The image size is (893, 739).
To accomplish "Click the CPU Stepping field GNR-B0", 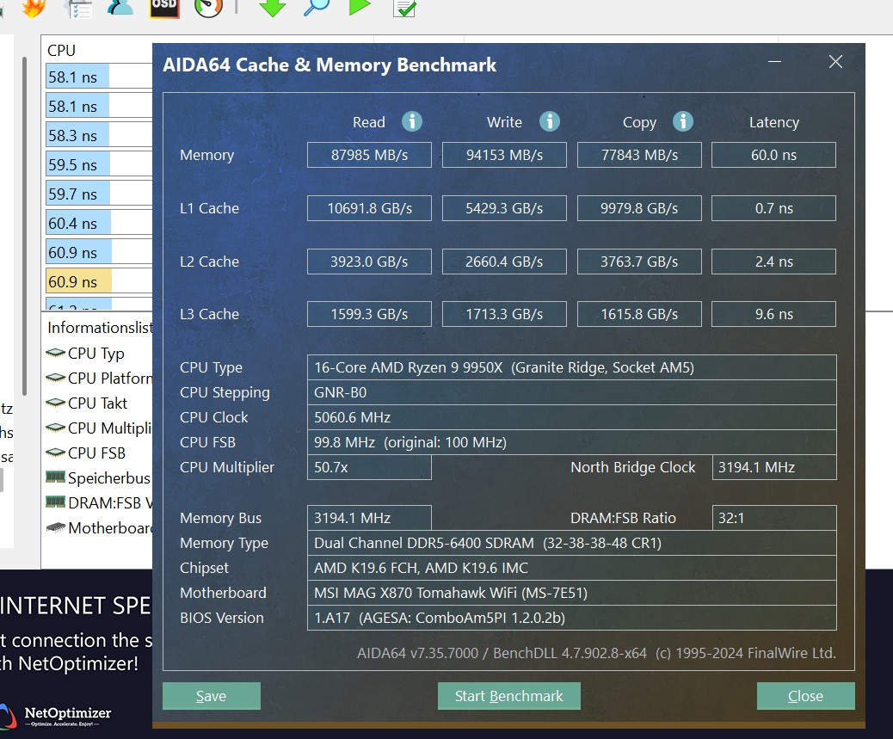I will pos(572,392).
